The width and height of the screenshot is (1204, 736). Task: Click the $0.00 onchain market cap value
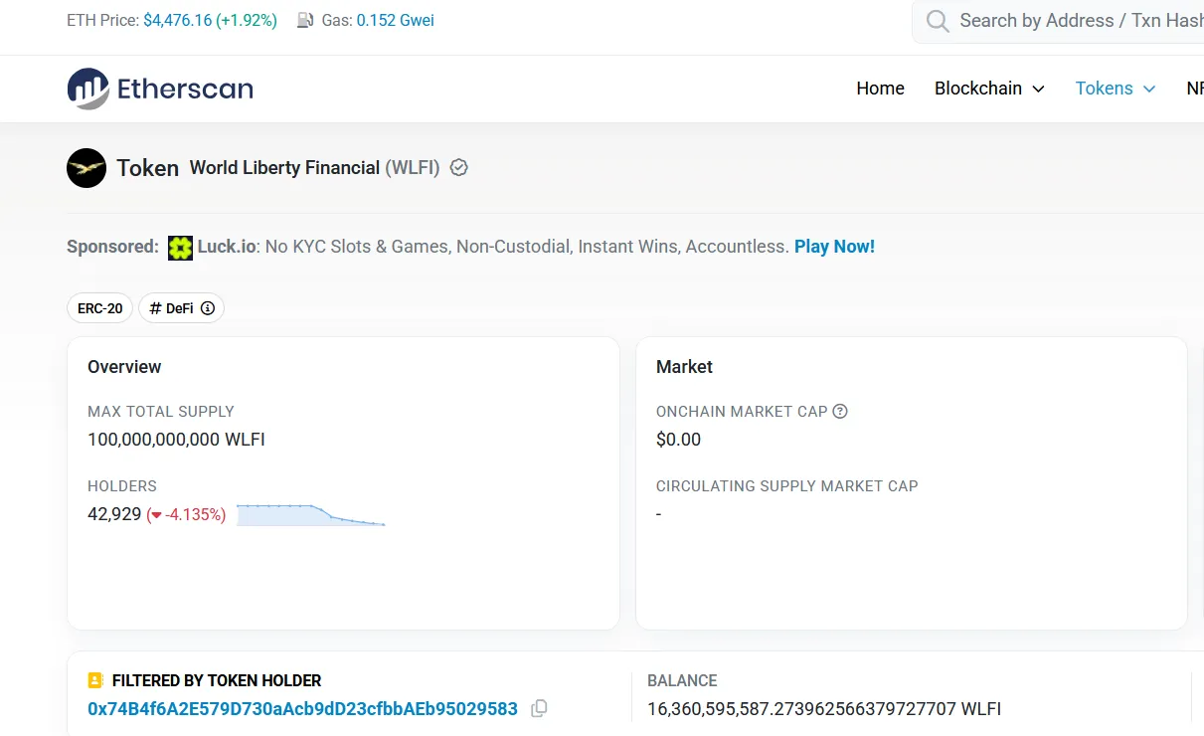click(x=678, y=440)
